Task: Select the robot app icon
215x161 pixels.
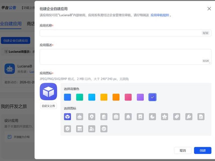Action: point(80,117)
